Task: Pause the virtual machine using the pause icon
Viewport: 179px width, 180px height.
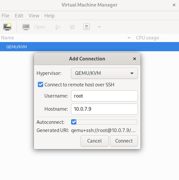Action: [x=72, y=27]
